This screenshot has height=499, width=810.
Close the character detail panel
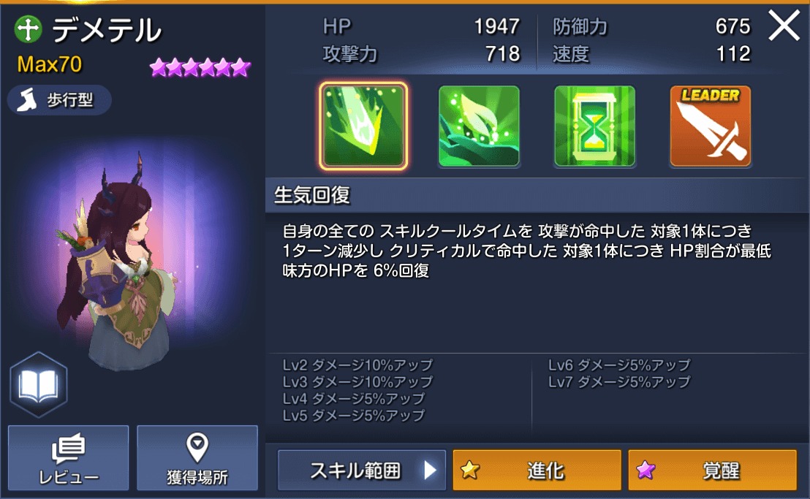pyautogui.click(x=784, y=26)
